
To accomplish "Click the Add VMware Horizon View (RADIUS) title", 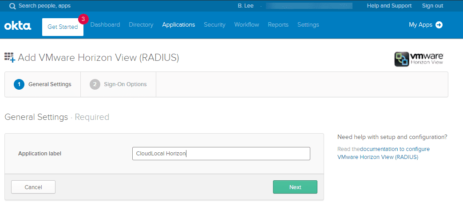I will (99, 58).
